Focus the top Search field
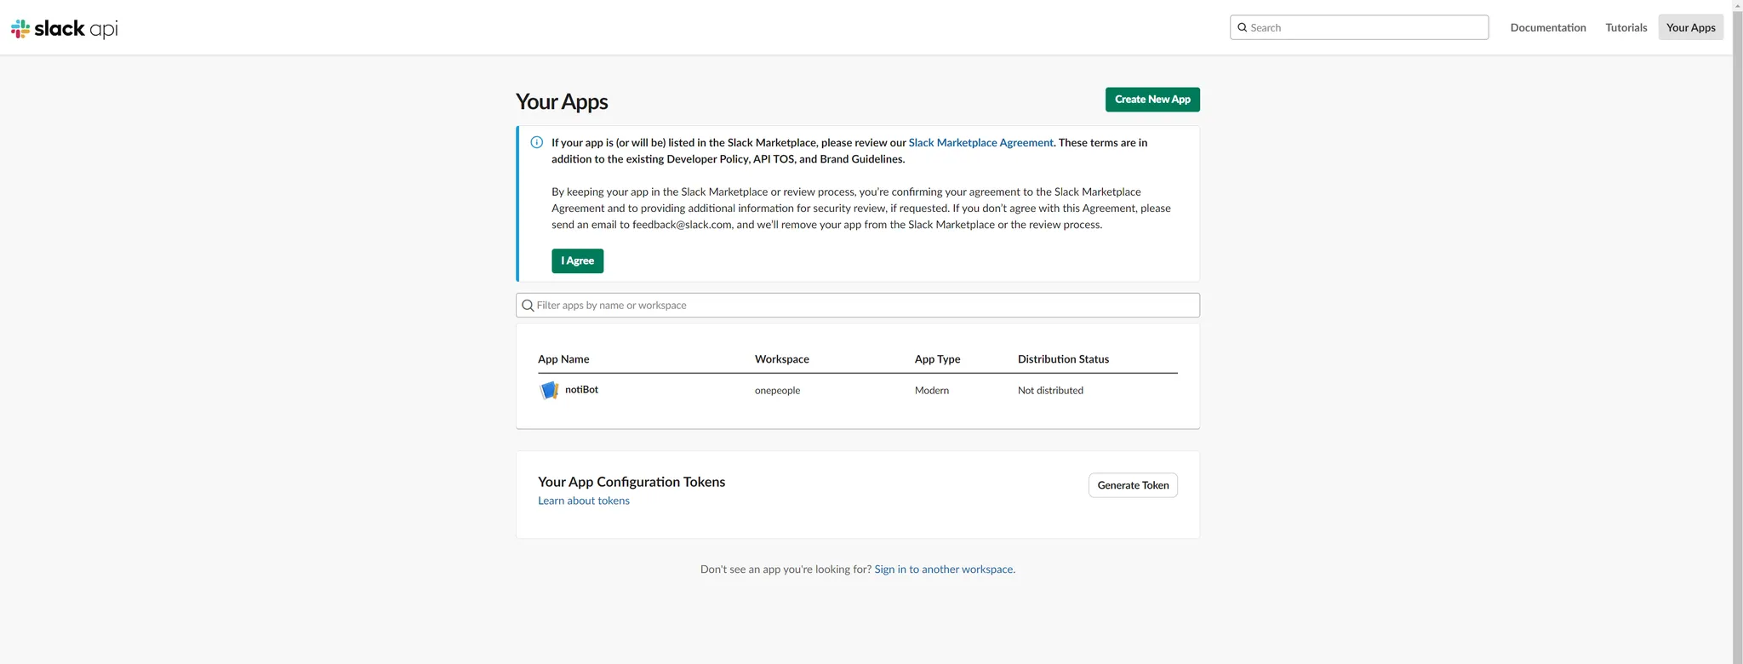Image resolution: width=1743 pixels, height=664 pixels. [x=1366, y=27]
